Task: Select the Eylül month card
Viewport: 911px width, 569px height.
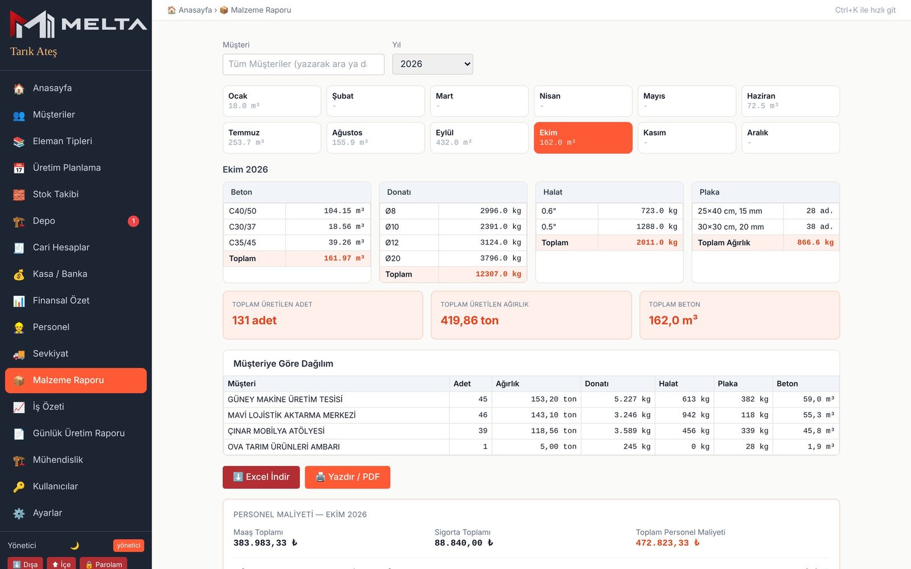Action: (479, 138)
